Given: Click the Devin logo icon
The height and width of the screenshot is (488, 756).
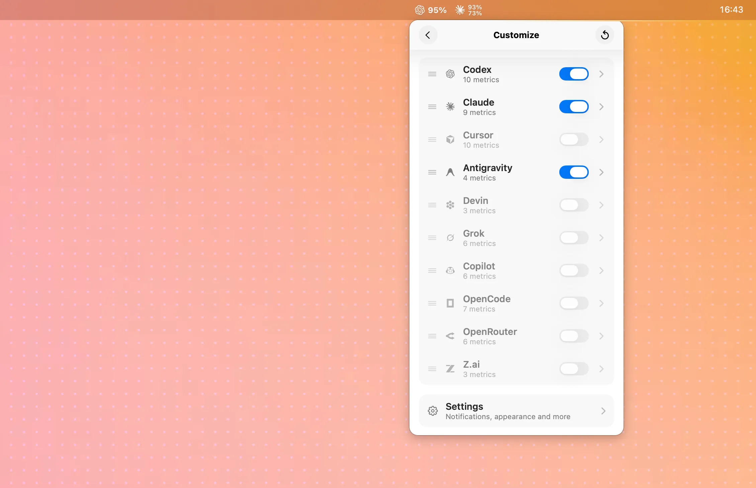Looking at the screenshot, I should coord(450,205).
